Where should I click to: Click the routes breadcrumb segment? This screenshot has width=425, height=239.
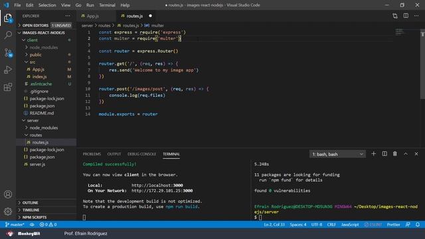pos(104,25)
